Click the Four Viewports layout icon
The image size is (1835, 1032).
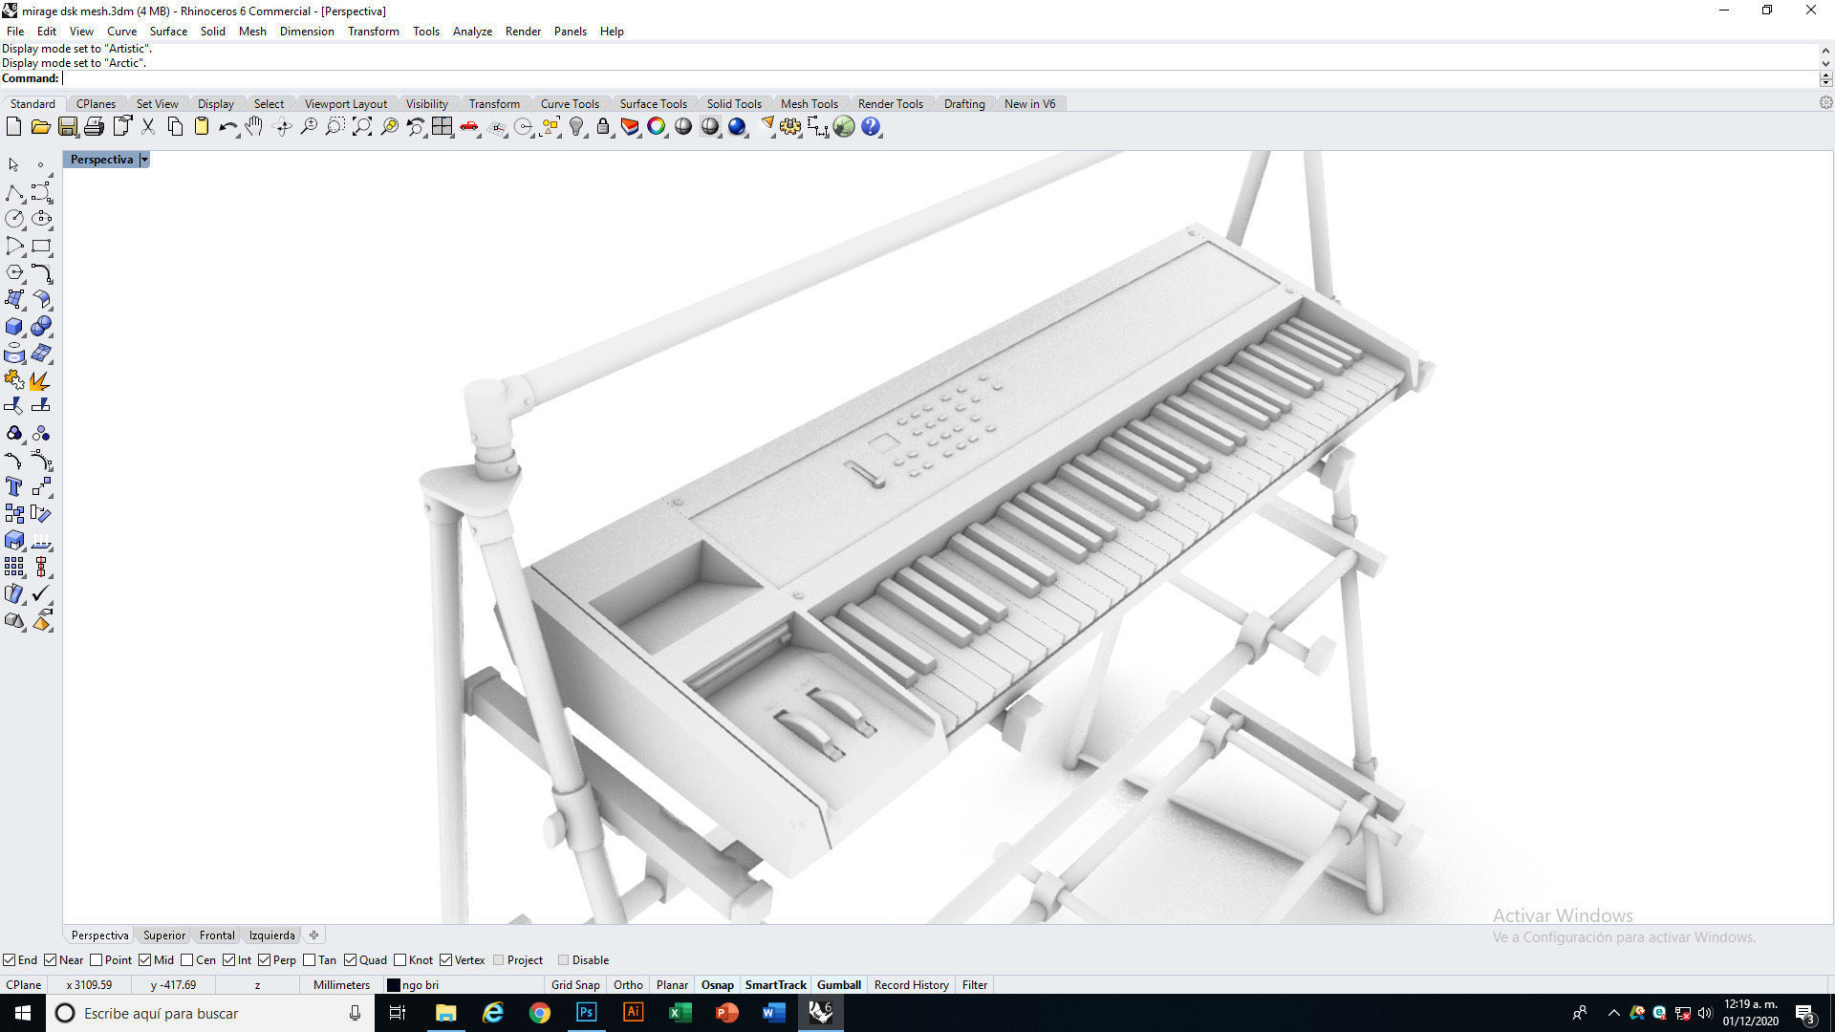(442, 126)
